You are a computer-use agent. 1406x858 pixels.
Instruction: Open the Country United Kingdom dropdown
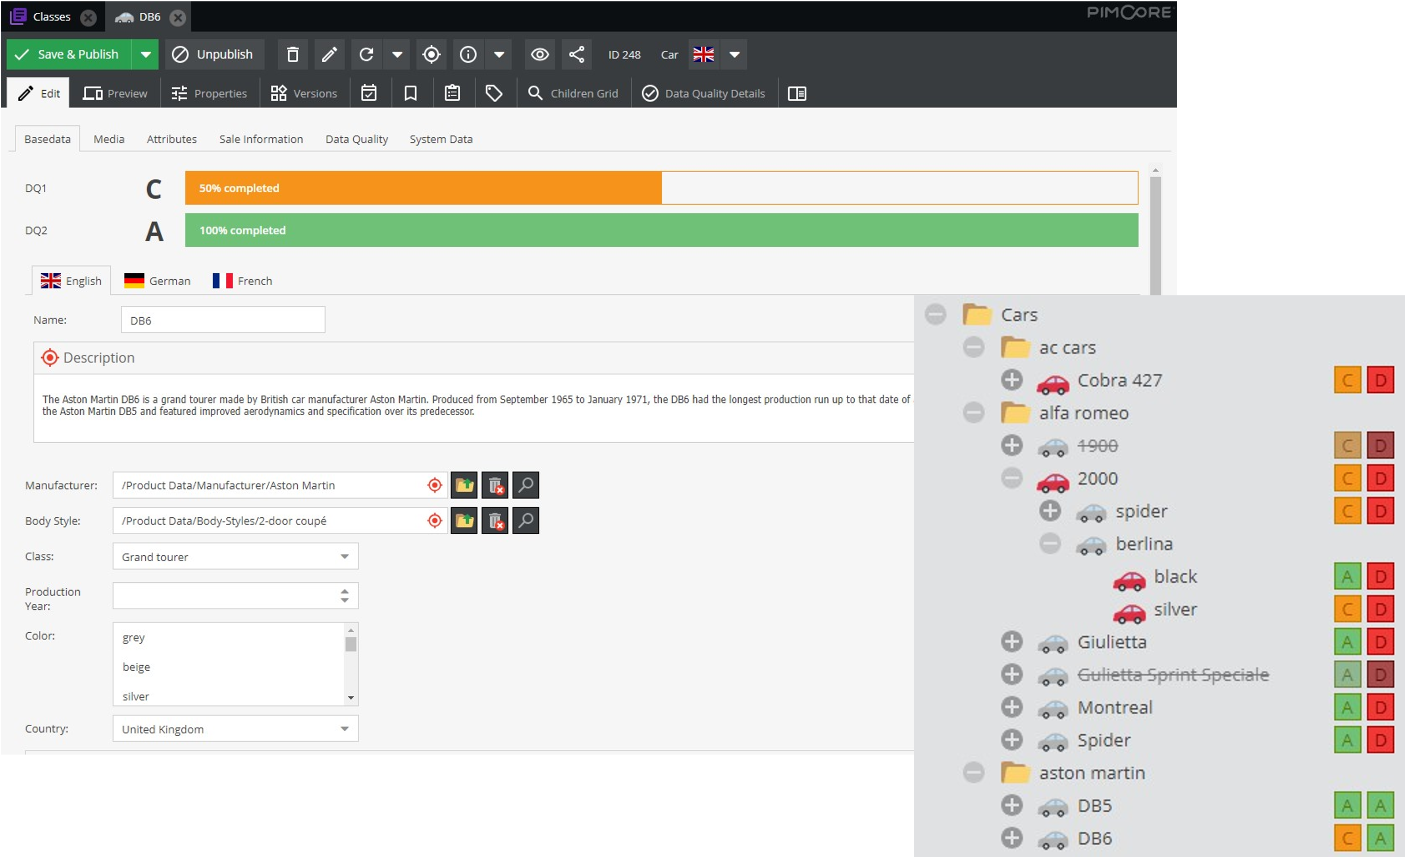[236, 729]
